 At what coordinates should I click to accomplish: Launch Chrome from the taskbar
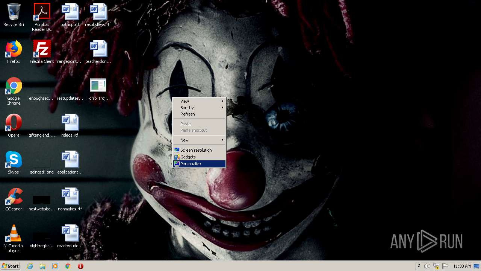[68, 266]
